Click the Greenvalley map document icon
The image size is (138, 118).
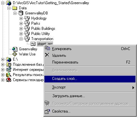[x=15, y=49]
